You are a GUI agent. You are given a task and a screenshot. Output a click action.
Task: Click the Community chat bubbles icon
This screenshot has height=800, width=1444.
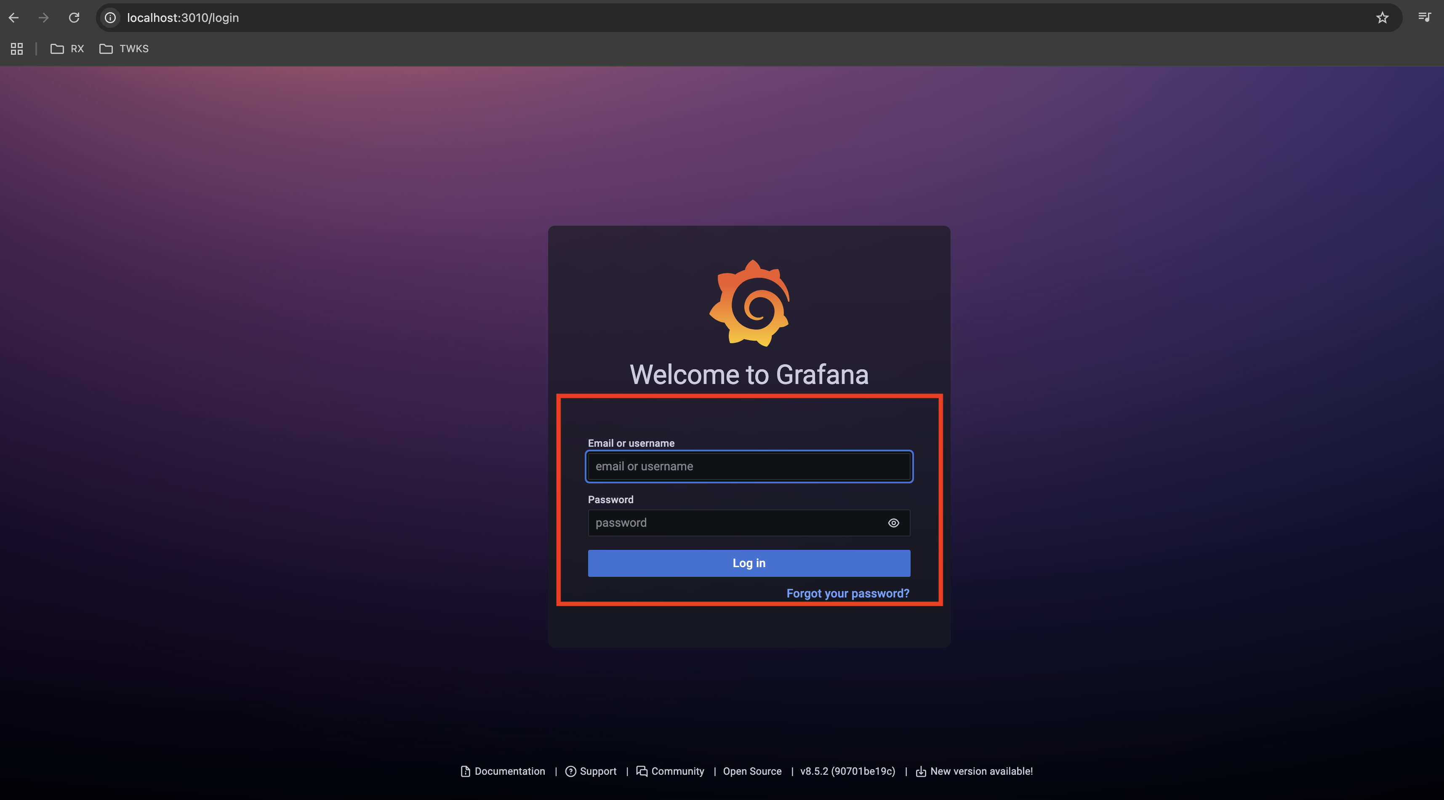click(x=642, y=771)
